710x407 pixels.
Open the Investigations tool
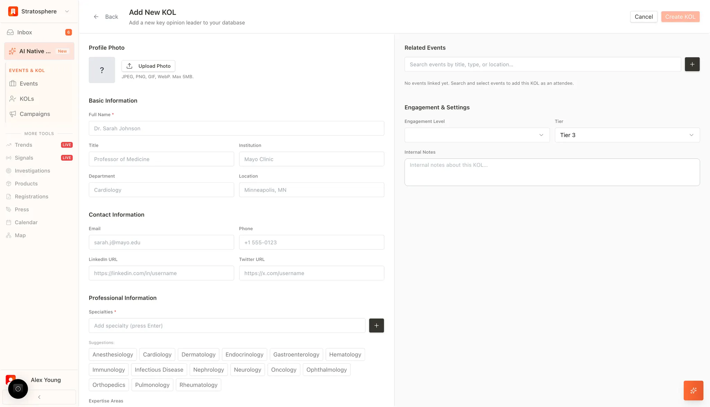coord(32,171)
